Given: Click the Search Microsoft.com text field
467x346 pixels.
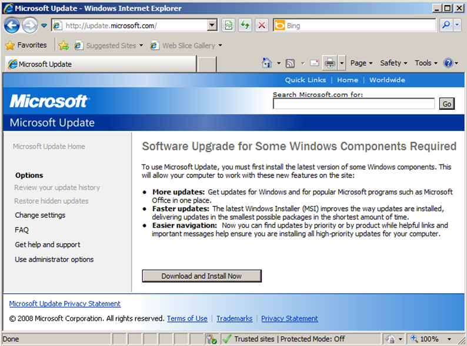Looking at the screenshot, I should point(354,104).
